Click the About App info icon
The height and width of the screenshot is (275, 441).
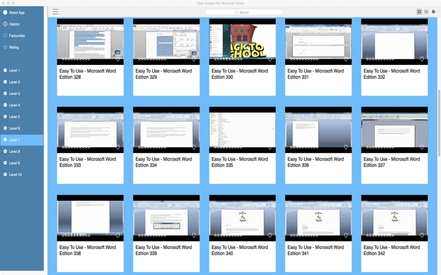click(x=5, y=12)
